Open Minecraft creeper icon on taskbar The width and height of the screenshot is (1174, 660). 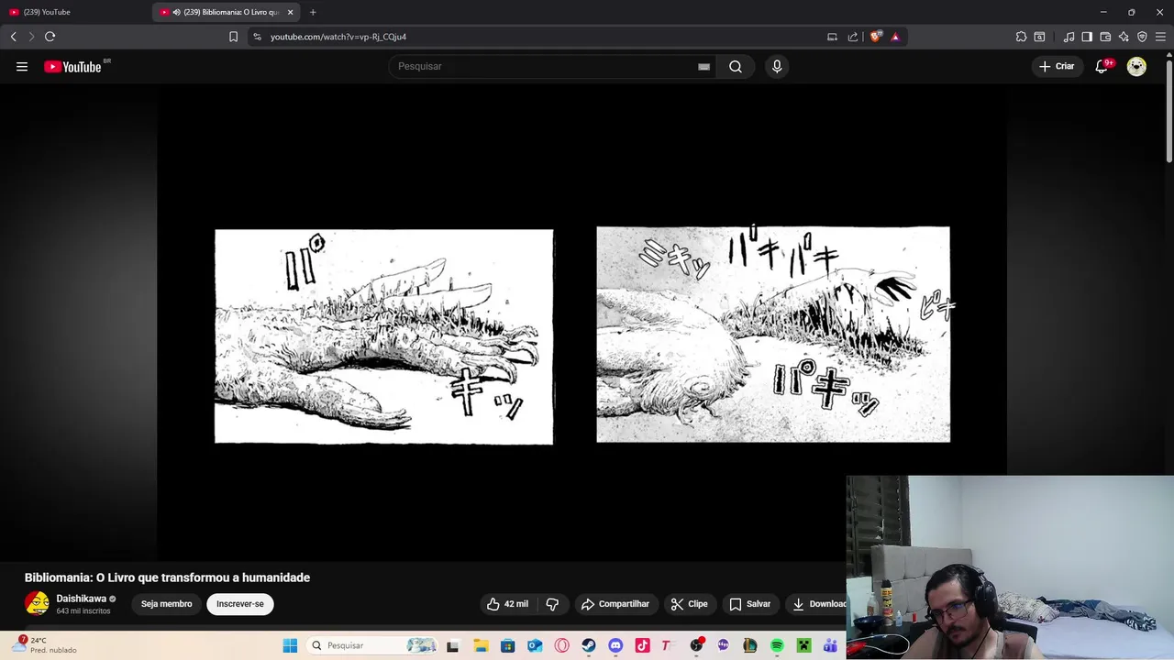(803, 645)
